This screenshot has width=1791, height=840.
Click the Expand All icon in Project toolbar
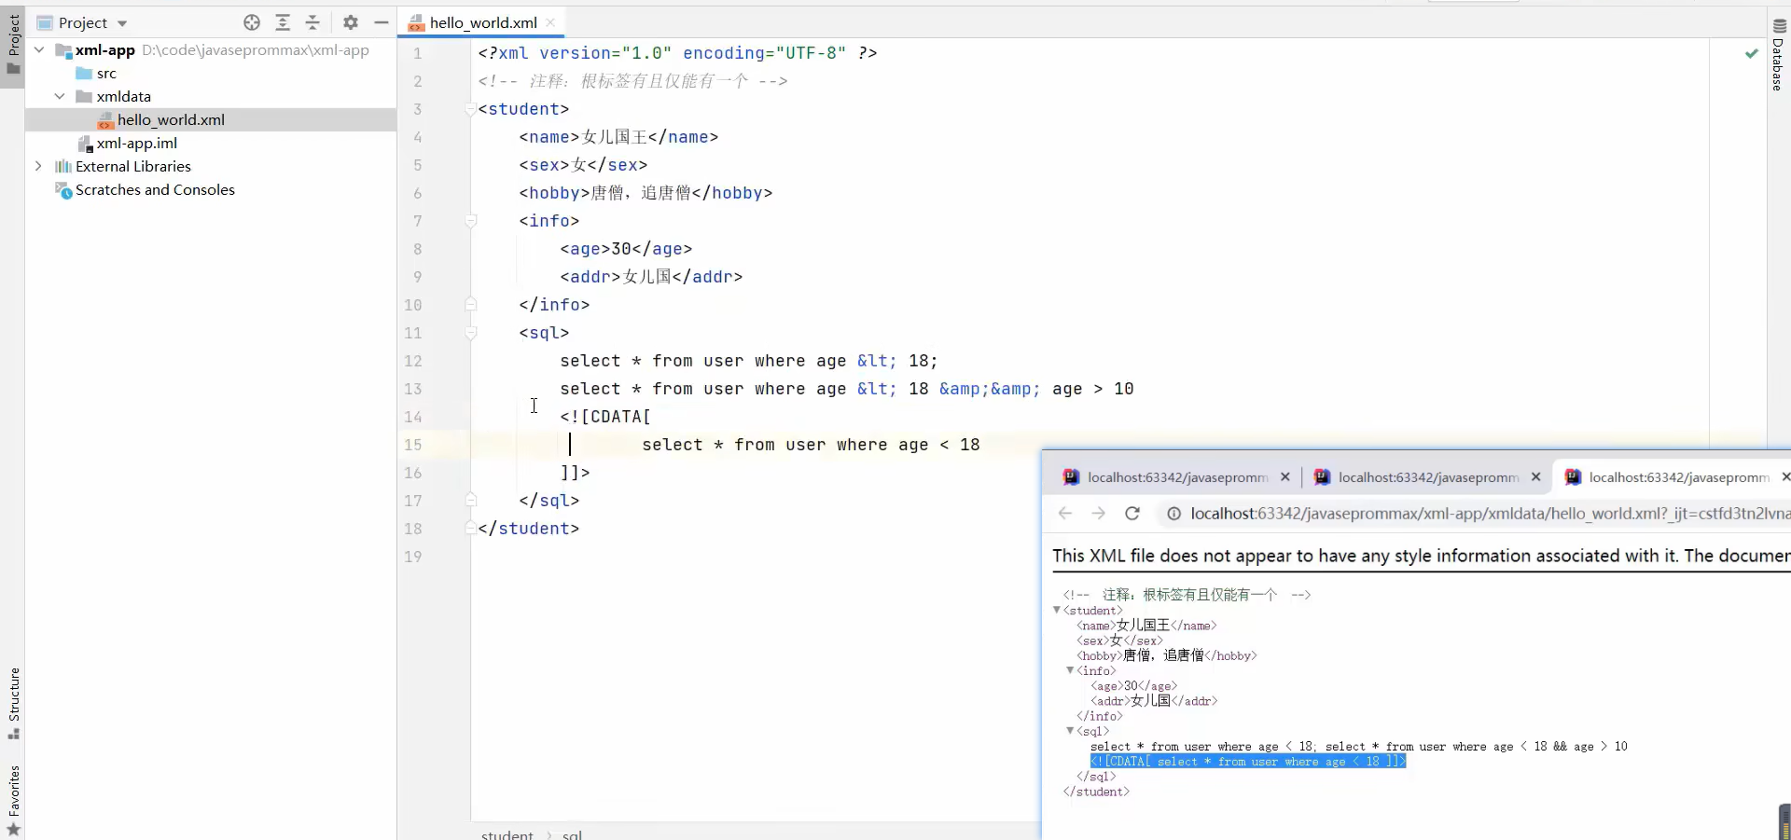[x=283, y=22]
